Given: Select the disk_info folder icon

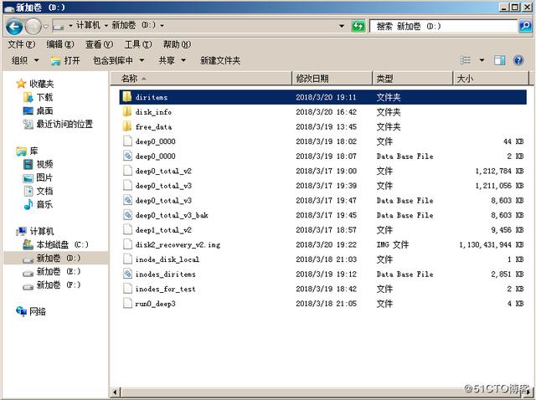Looking at the screenshot, I should click(127, 111).
